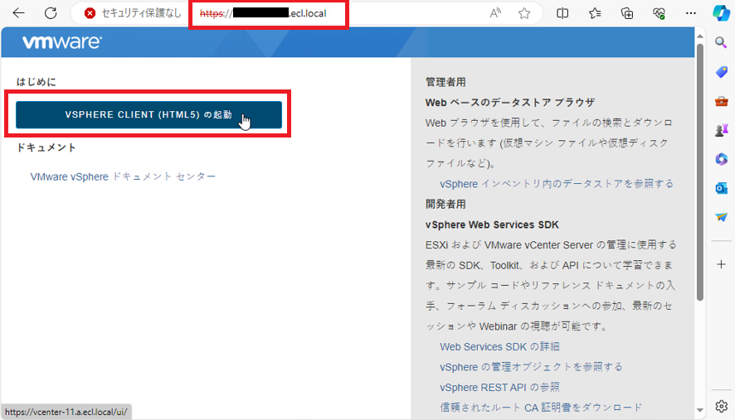Open VMware vSphere ドキュメント センター link
Screen dimensions: 735x420
pyautogui.click(x=123, y=176)
